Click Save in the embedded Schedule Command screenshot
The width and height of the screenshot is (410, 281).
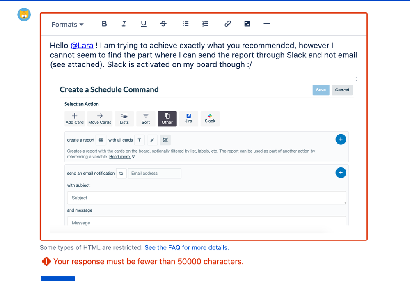321,90
